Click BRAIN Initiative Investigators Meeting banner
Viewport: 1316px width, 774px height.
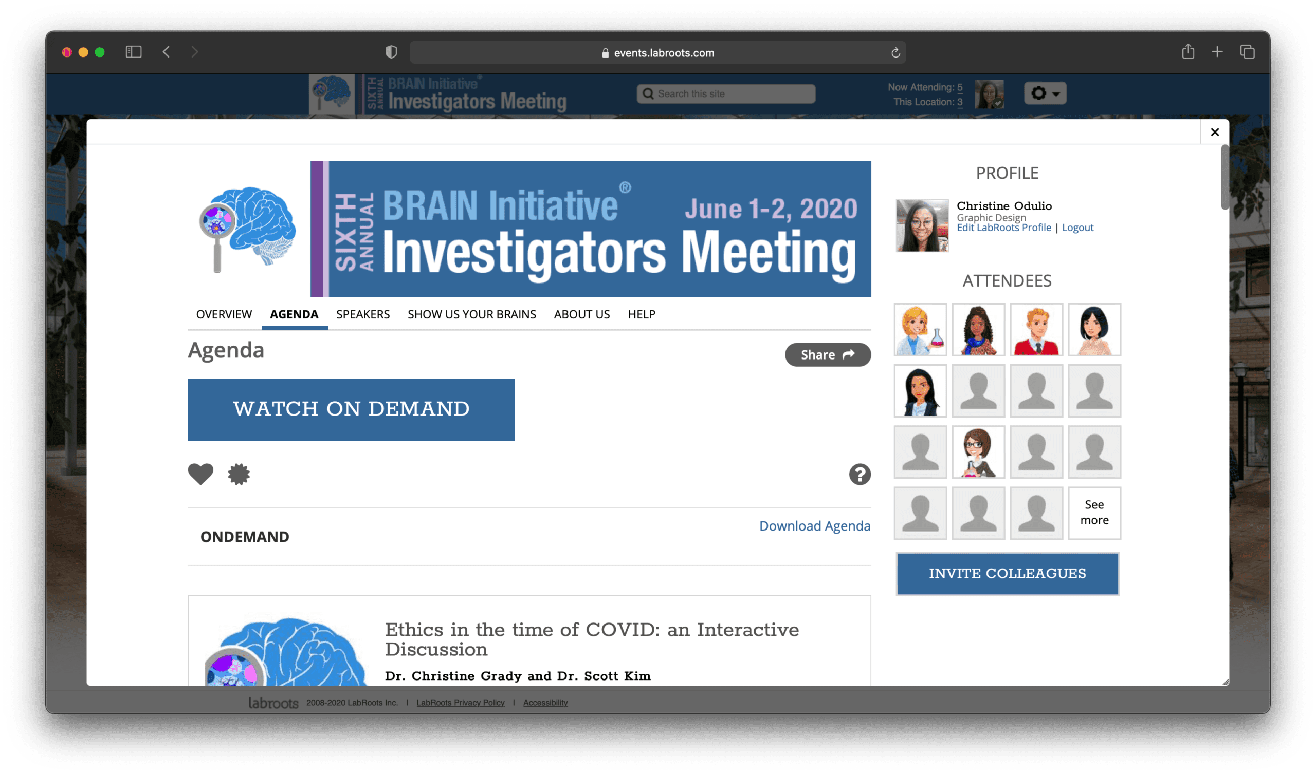click(590, 229)
